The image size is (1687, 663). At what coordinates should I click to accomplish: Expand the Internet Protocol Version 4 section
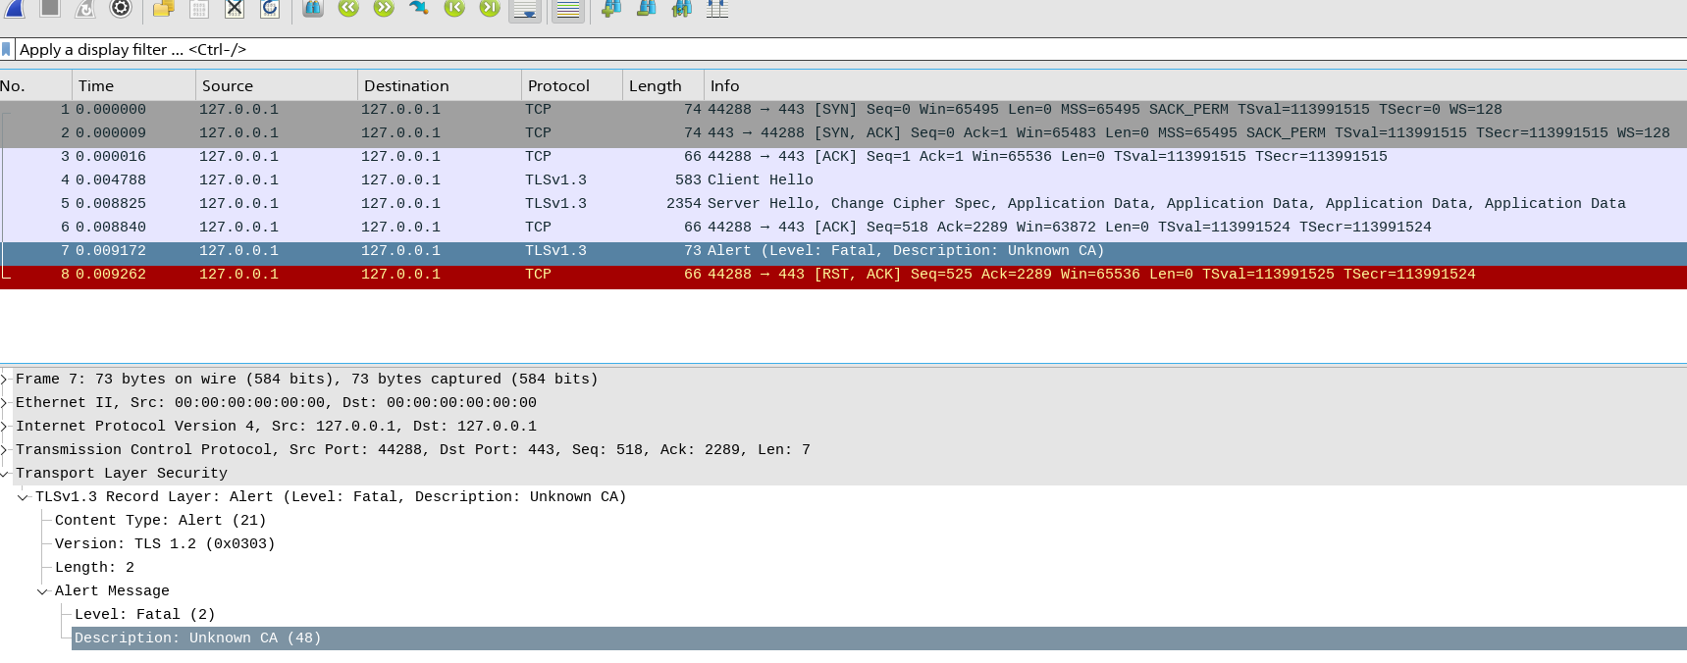(5, 426)
